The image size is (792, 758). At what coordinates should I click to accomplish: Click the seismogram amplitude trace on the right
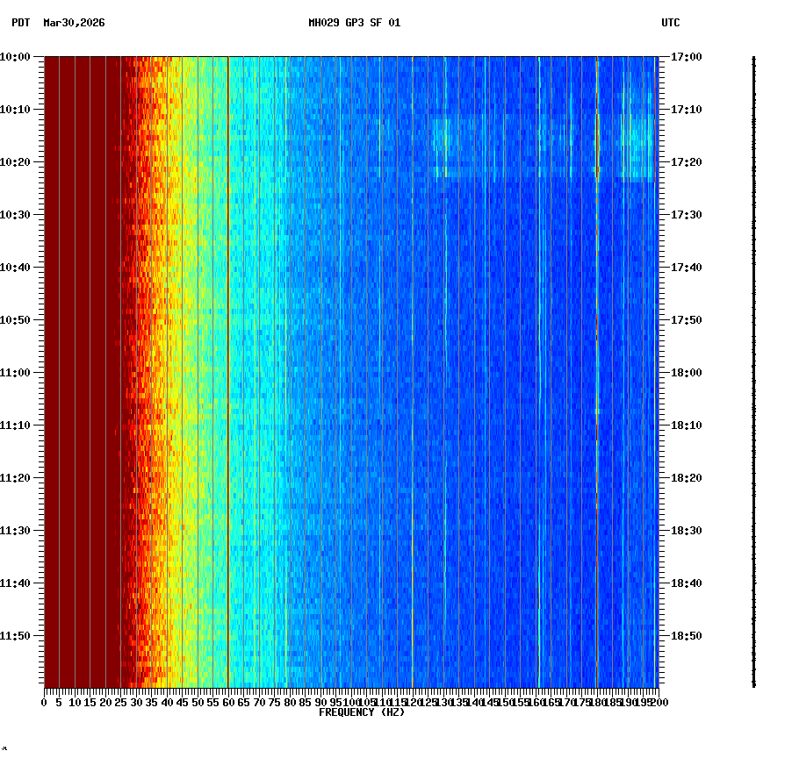coord(752,368)
